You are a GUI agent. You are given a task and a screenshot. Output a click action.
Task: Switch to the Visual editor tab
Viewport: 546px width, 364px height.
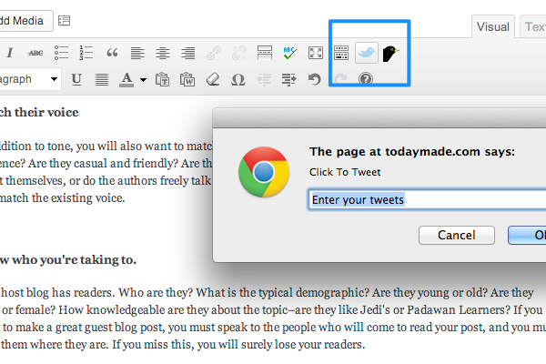coord(493,27)
